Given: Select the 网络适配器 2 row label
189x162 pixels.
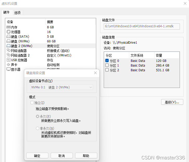Looking at the screenshot, I should [x=20, y=55].
